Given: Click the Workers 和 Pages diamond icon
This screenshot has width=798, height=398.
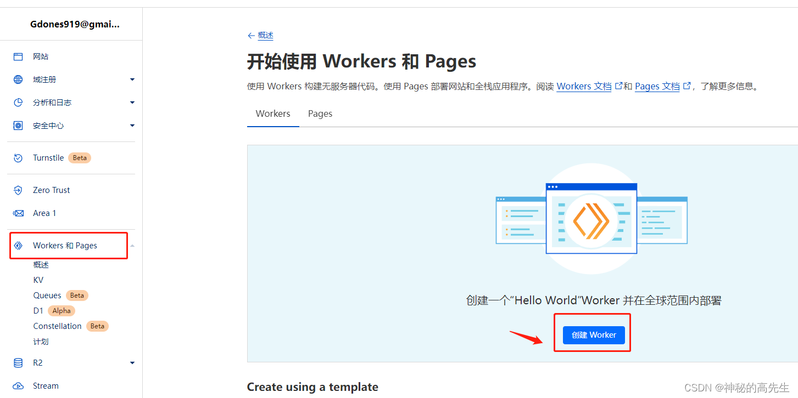Looking at the screenshot, I should click(x=18, y=246).
